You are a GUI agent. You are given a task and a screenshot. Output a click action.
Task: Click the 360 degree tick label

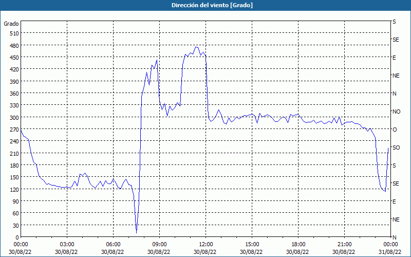[14, 94]
